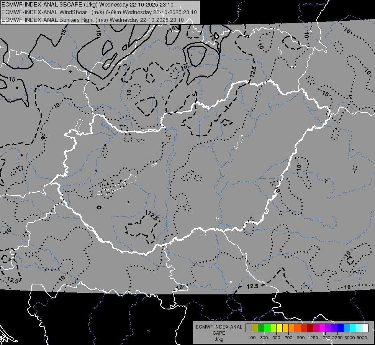Click the legend label 700

coord(289,338)
